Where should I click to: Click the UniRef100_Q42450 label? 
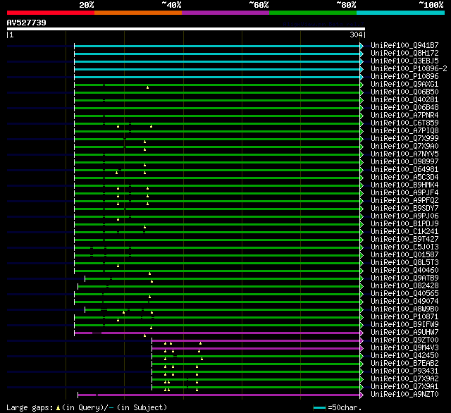pyautogui.click(x=404, y=356)
